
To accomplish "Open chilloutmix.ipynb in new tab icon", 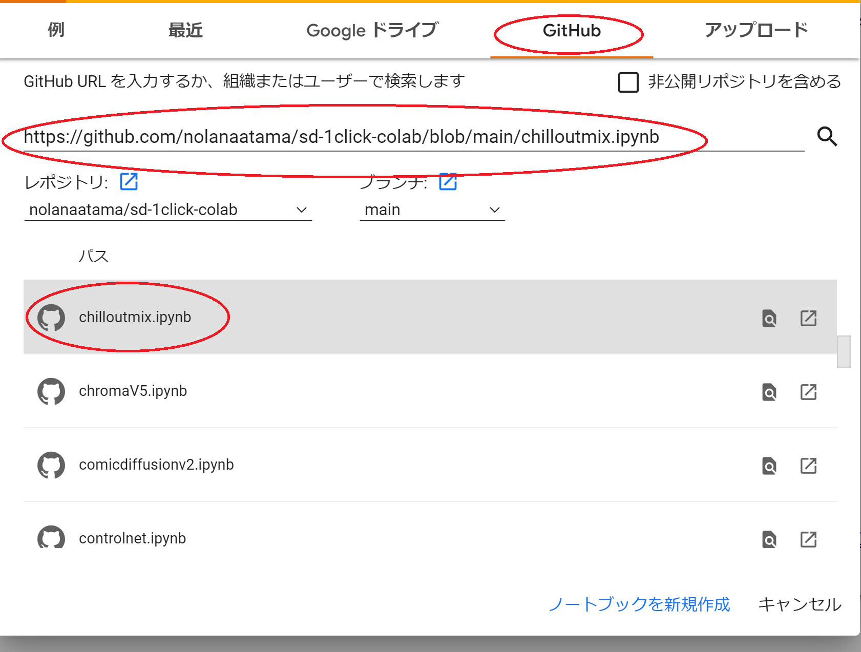I will (x=808, y=318).
